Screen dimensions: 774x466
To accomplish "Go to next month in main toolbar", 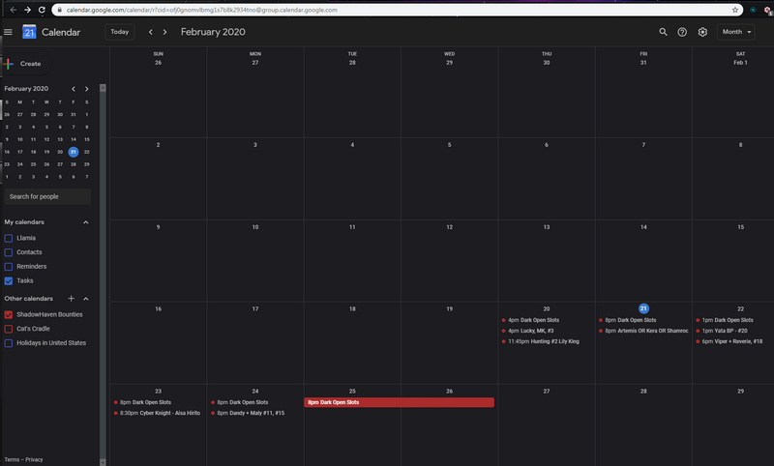I will (164, 32).
